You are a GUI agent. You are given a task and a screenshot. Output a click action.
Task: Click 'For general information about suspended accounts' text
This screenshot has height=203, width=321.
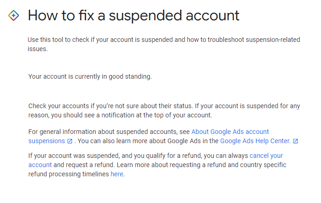pyautogui.click(x=108, y=132)
